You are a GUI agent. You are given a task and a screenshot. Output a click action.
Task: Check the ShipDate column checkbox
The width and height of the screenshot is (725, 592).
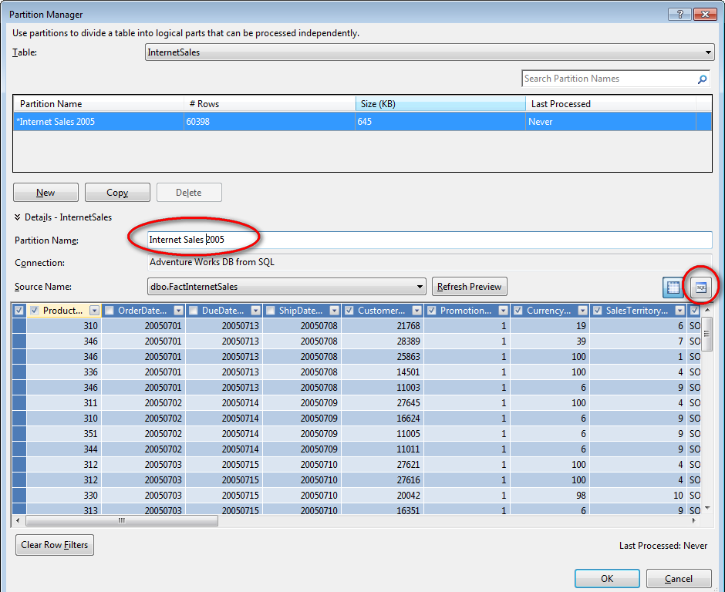pos(271,311)
